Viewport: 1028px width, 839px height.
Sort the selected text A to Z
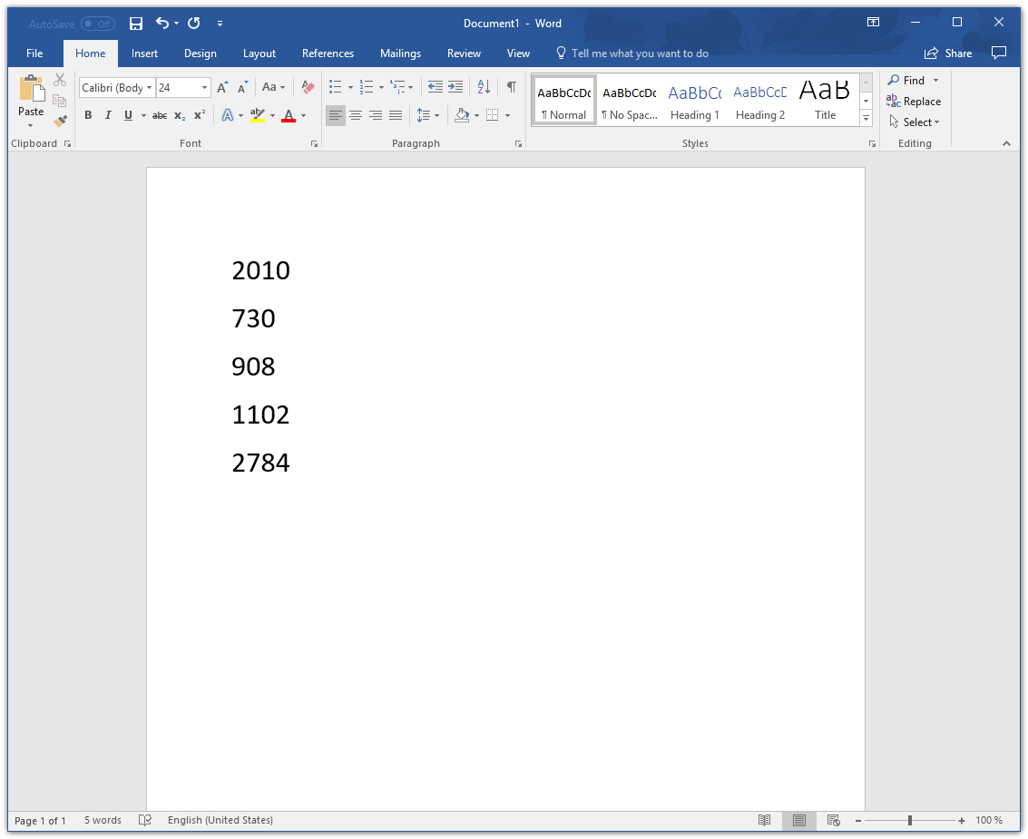tap(484, 86)
